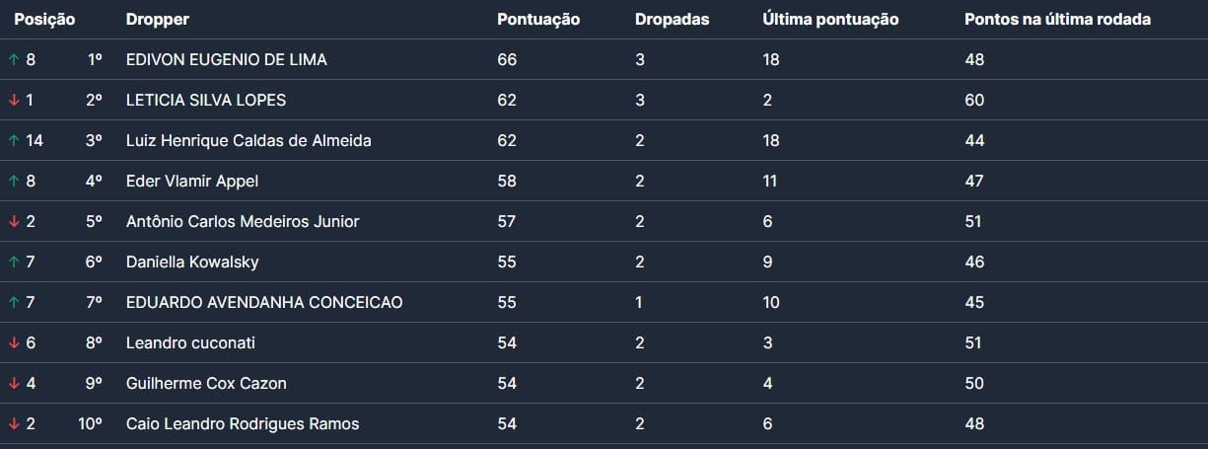Click red down arrow beside Leticia Silva Lopes
The image size is (1208, 449).
coord(14,101)
